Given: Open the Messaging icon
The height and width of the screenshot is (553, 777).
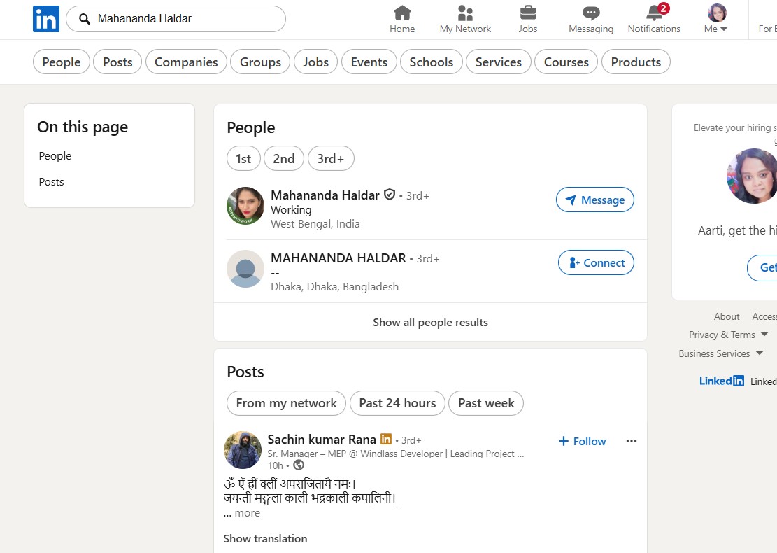Looking at the screenshot, I should (x=591, y=13).
